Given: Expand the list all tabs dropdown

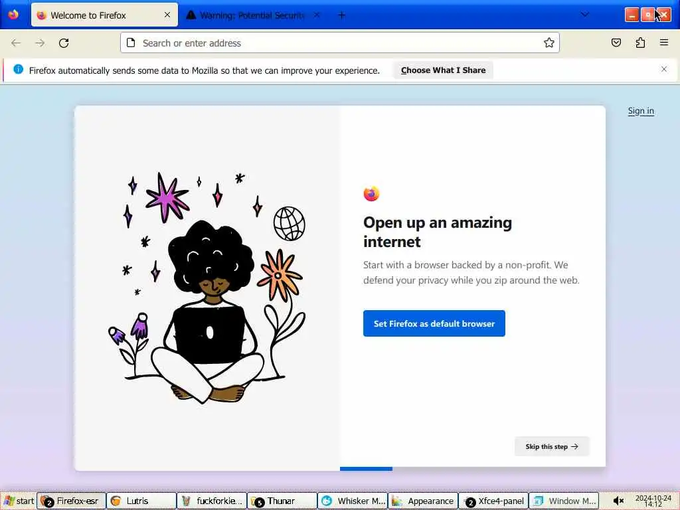Looking at the screenshot, I should [x=584, y=15].
